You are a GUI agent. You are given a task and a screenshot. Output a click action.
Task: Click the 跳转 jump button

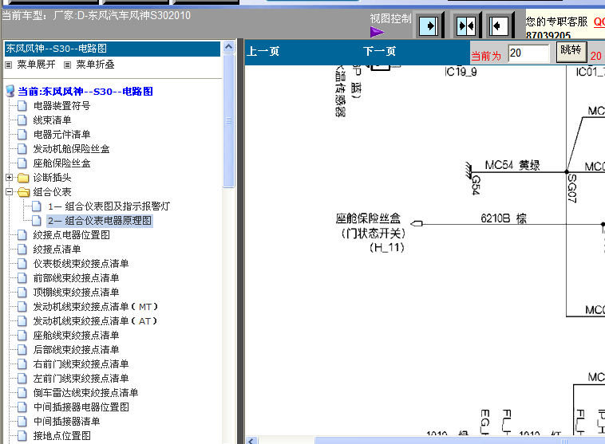pos(571,52)
